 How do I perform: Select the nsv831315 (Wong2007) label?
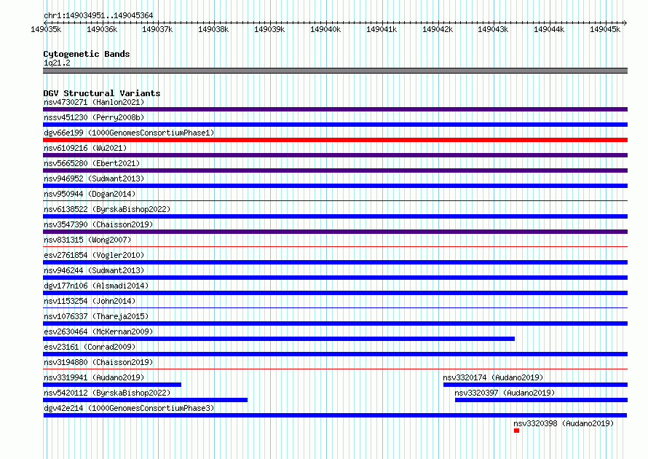[87, 240]
